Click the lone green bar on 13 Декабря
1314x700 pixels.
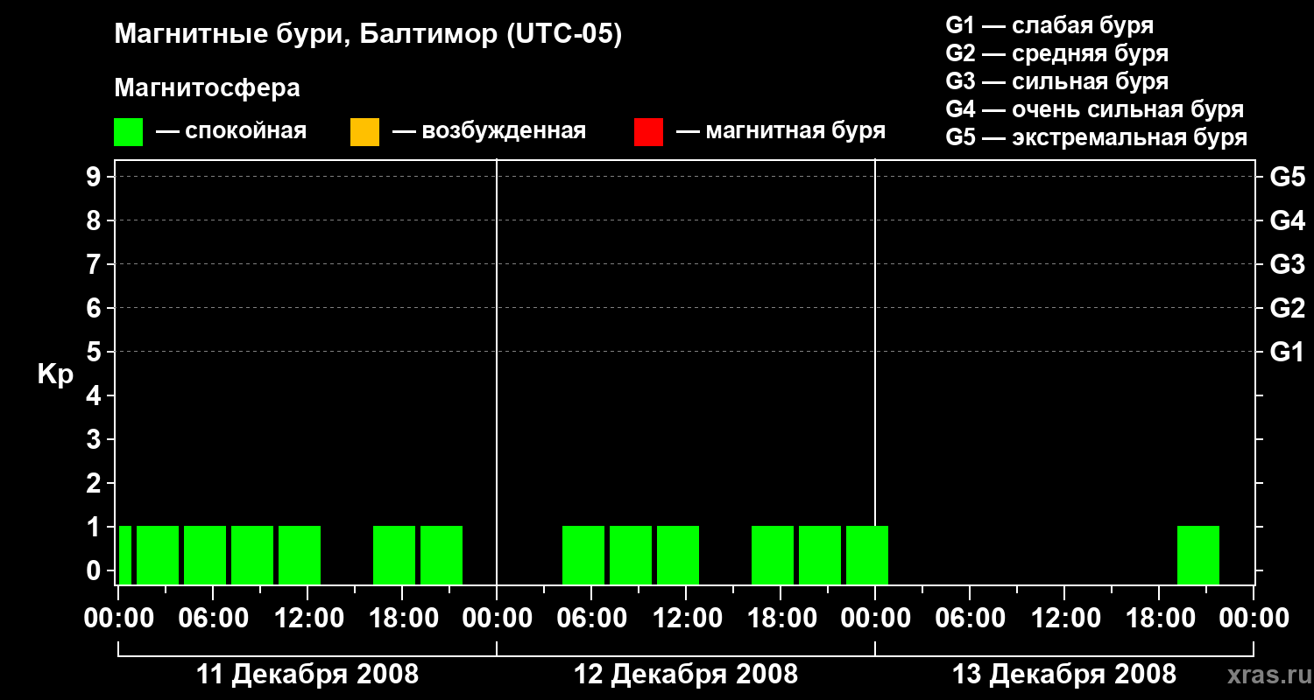click(1198, 555)
